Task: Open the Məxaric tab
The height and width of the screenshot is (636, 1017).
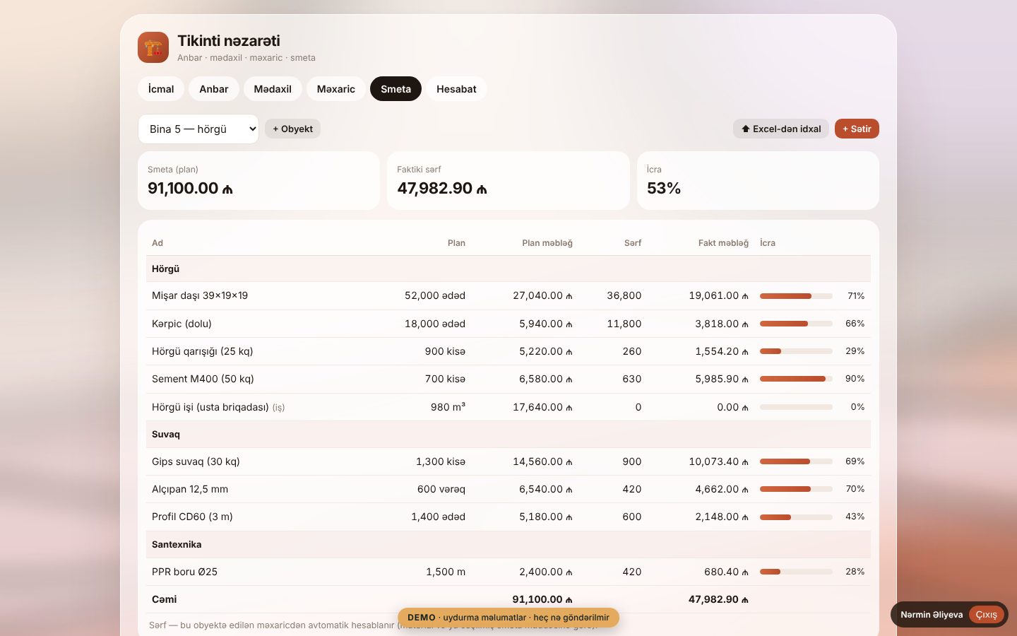Action: point(336,89)
